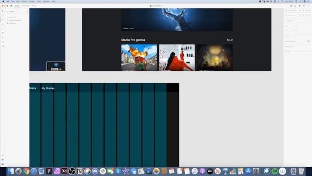Open the canvas zoom percentage dropdown

pyautogui.click(x=305, y=6)
